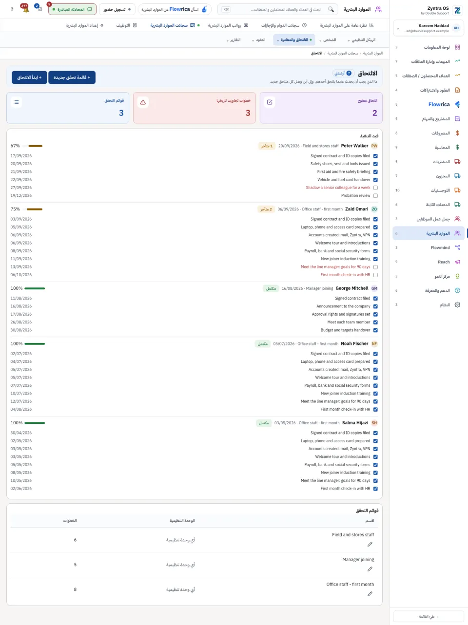The height and width of the screenshot is (625, 468).
Task: Edit the Office staff - first month checklist
Action: coord(370,594)
